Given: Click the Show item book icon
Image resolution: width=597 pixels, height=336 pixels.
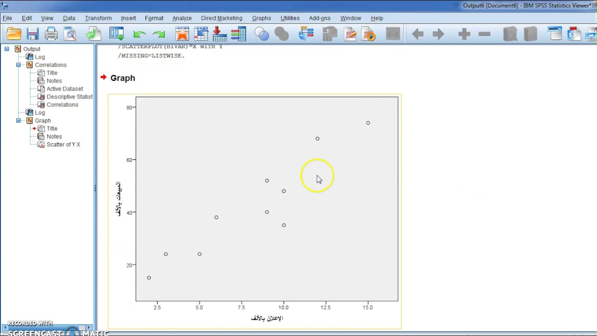Looking at the screenshot, I should point(510,34).
